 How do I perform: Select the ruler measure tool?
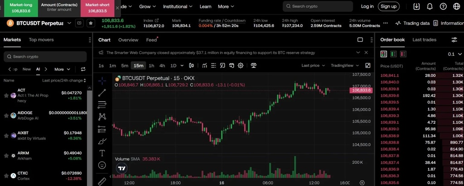pos(102,181)
